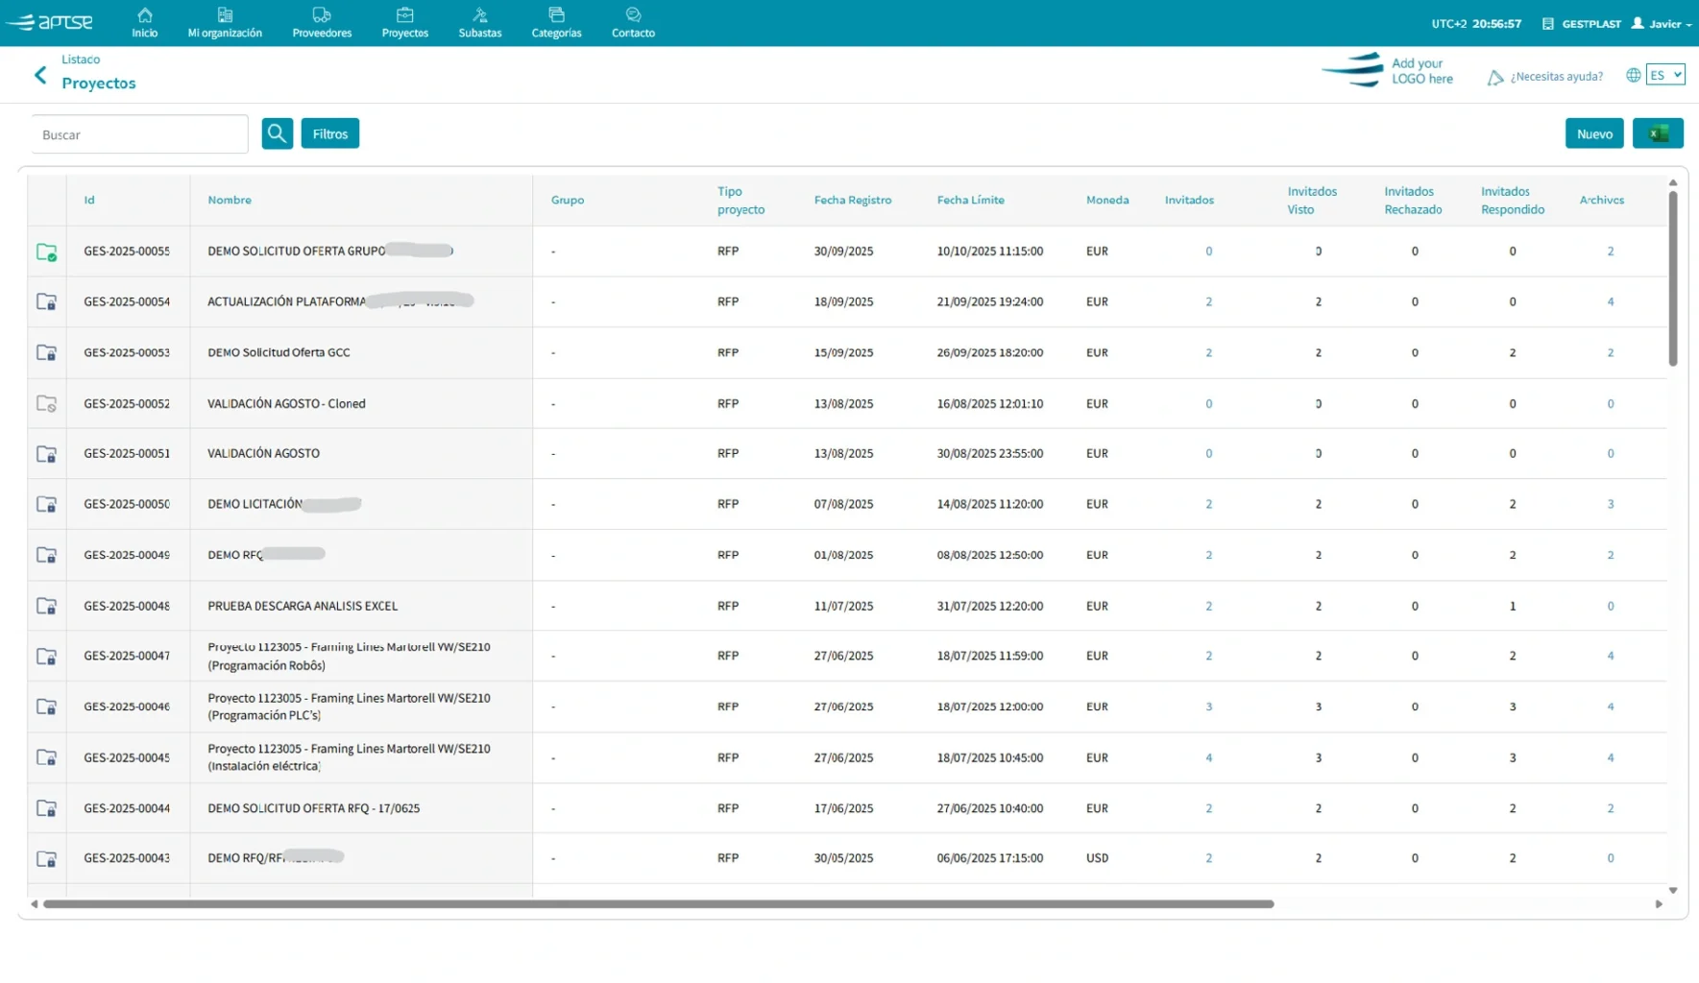Screen dimensions: 1699x983
Task: Click into the Buscar search field
Action: tap(140, 134)
